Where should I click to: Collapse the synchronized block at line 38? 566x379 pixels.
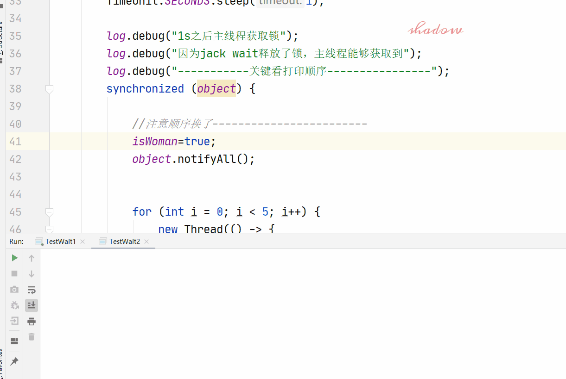coord(50,89)
